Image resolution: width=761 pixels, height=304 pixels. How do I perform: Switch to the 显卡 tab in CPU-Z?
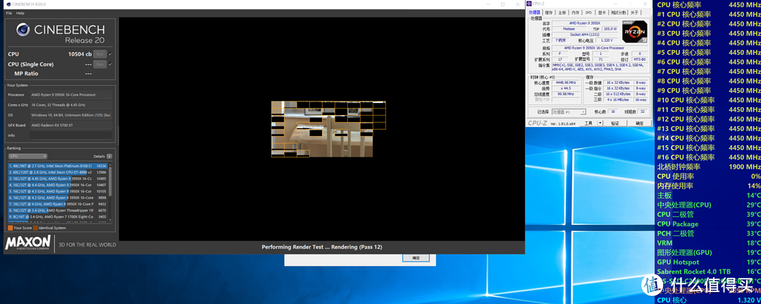(x=602, y=13)
